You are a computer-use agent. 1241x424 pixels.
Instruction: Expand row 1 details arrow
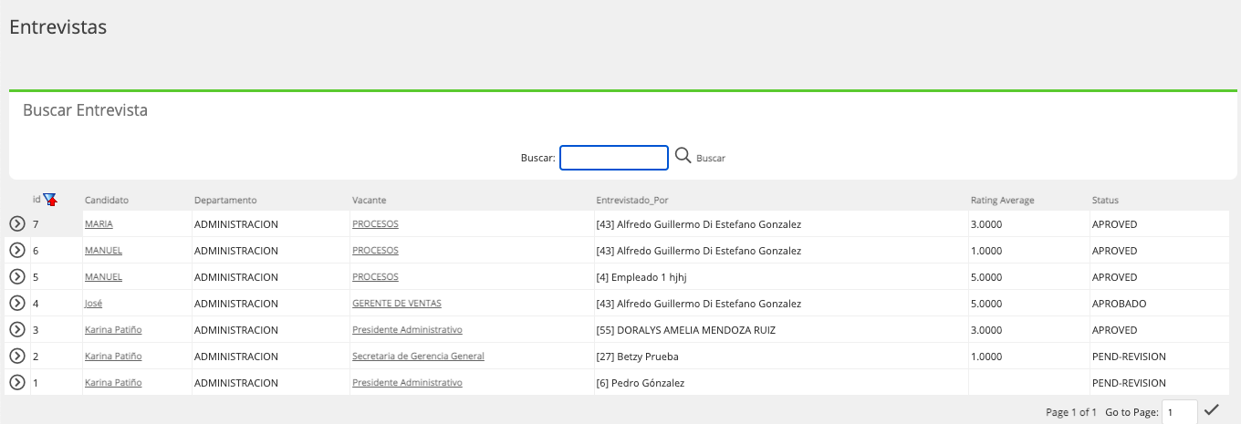(x=16, y=382)
